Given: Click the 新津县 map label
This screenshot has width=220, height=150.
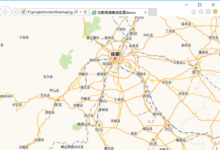Looking at the screenshot, I should pyautogui.click(x=102, y=74).
